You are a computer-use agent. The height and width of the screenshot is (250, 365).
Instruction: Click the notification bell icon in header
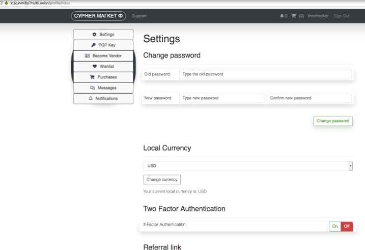click(282, 16)
